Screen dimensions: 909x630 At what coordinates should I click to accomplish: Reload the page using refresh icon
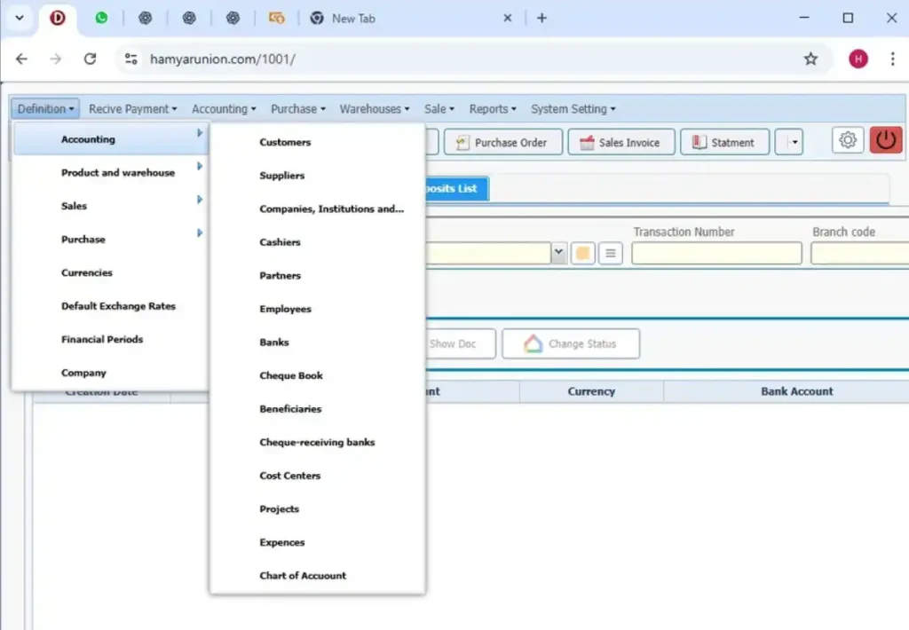[90, 59]
